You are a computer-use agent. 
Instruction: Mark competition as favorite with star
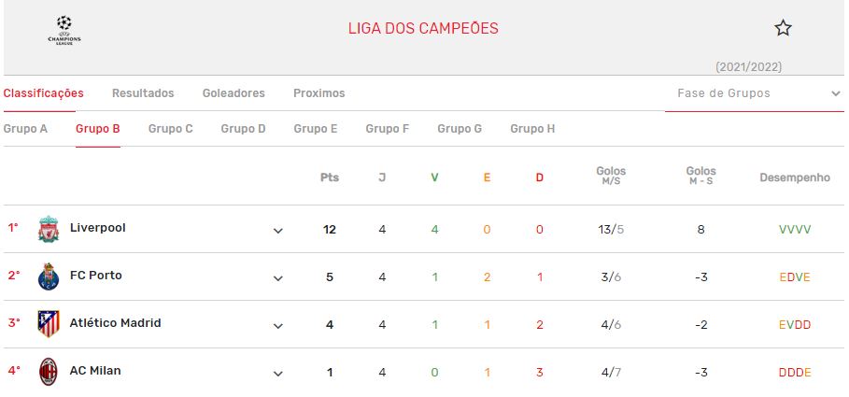click(783, 28)
